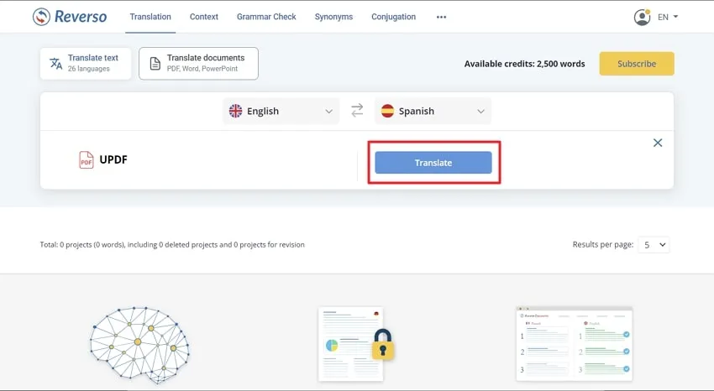This screenshot has width=714, height=391.
Task: Open the user account profile icon
Action: (642, 17)
